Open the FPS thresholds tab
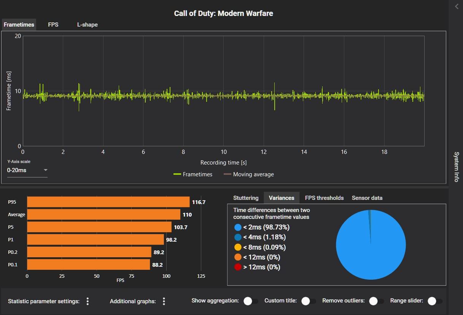 [324, 198]
